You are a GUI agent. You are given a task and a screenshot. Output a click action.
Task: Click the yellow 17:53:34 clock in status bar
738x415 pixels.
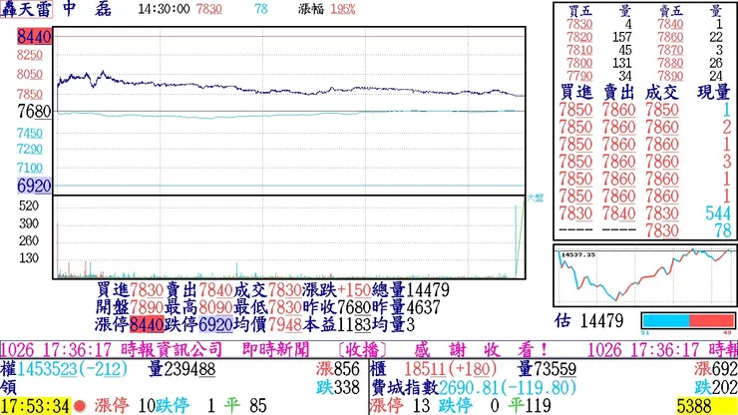[x=36, y=406]
